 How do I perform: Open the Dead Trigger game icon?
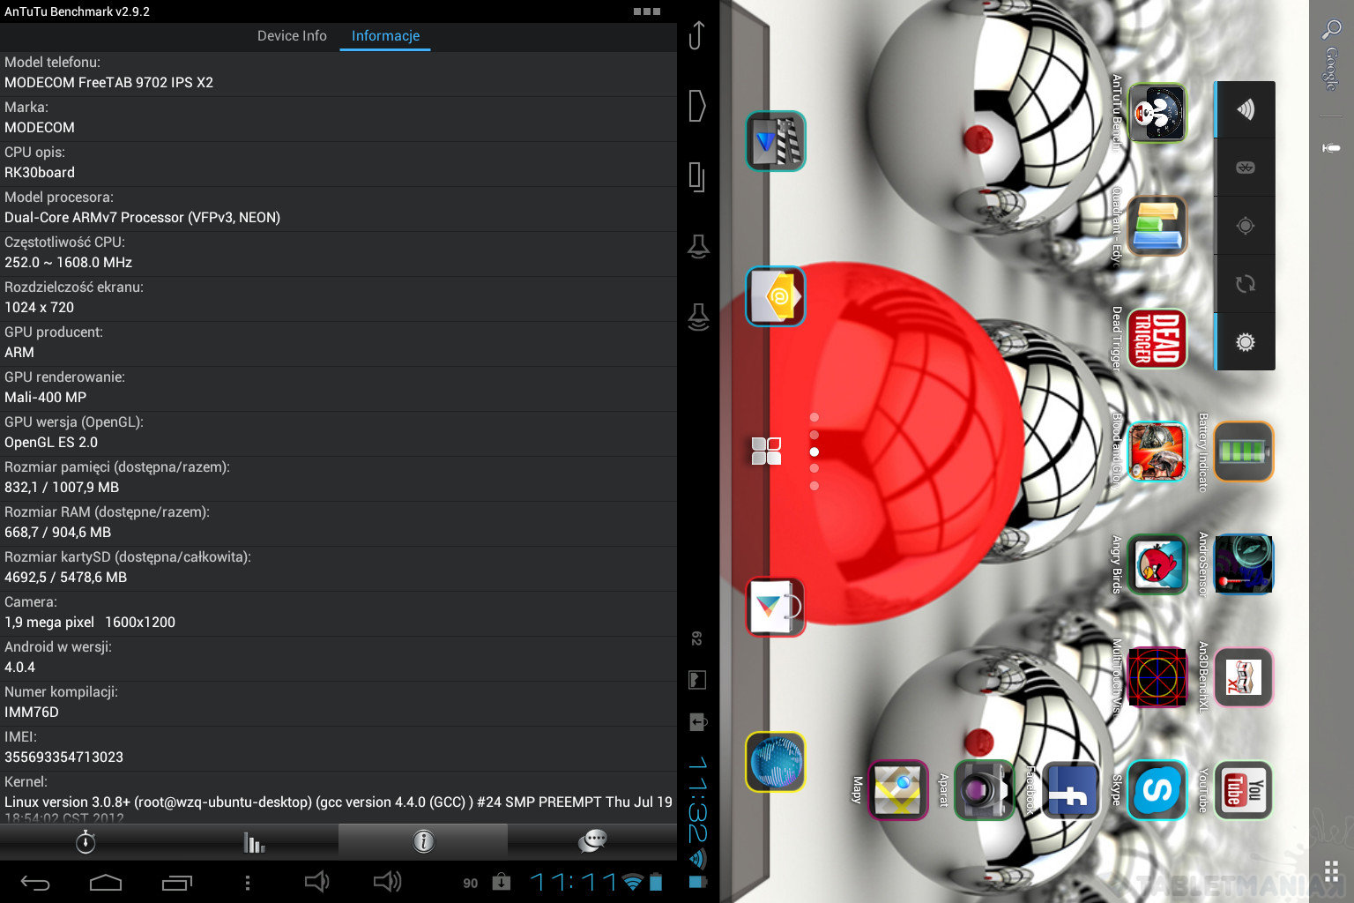(x=1157, y=338)
